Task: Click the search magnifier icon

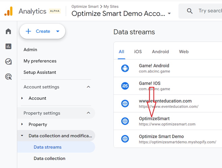Action: click(x=190, y=11)
